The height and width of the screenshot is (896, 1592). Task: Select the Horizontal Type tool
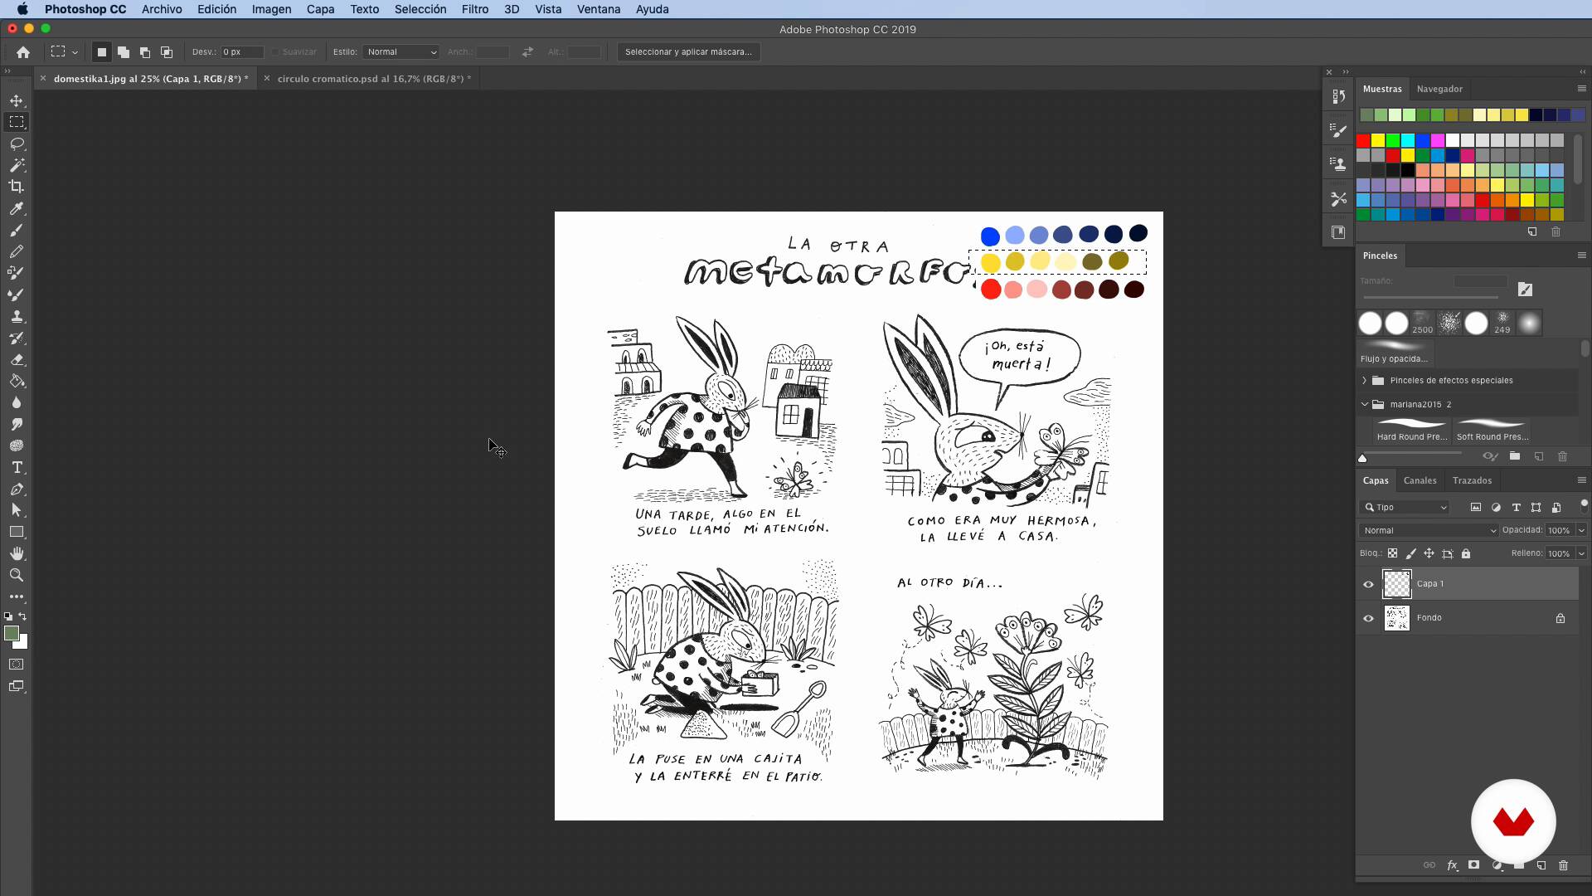pos(17,467)
